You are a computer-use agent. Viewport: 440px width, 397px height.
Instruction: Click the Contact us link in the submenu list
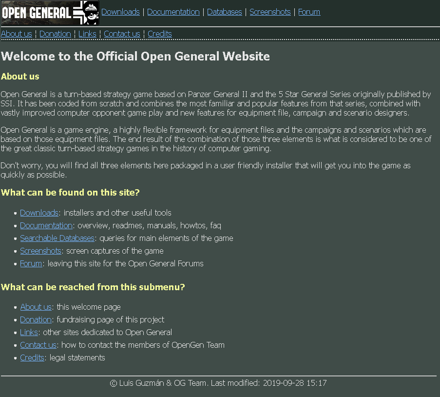pyautogui.click(x=38, y=345)
